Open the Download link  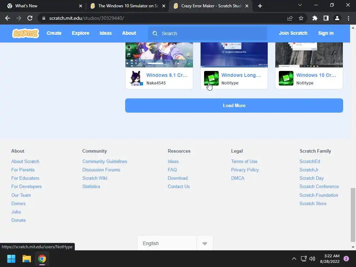click(178, 178)
